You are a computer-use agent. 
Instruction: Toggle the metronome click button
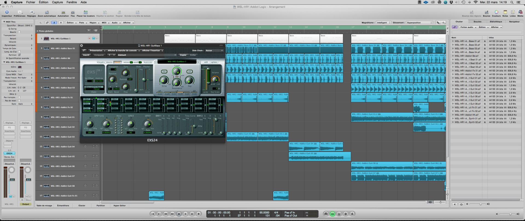click(352, 214)
